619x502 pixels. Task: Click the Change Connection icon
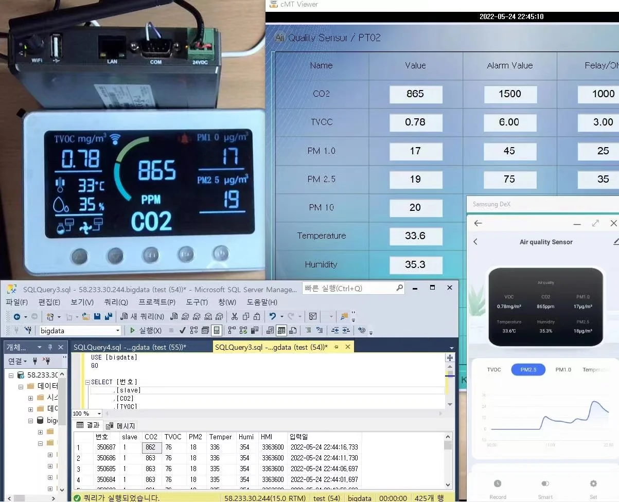pos(29,330)
